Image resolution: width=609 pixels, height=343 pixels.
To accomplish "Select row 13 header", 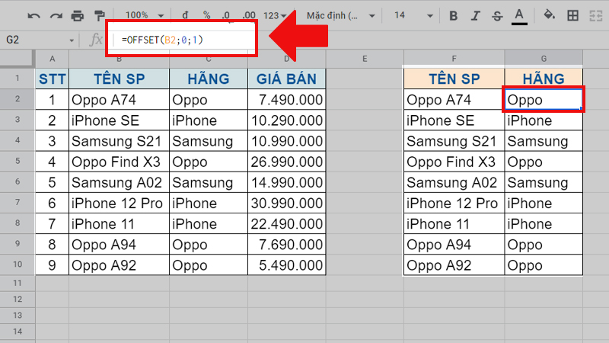I will 18,316.
